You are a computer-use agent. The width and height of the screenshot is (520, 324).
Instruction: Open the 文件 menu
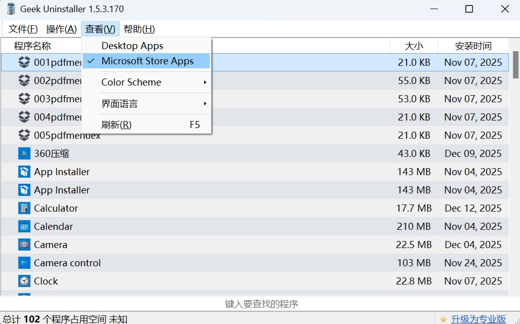pos(22,29)
